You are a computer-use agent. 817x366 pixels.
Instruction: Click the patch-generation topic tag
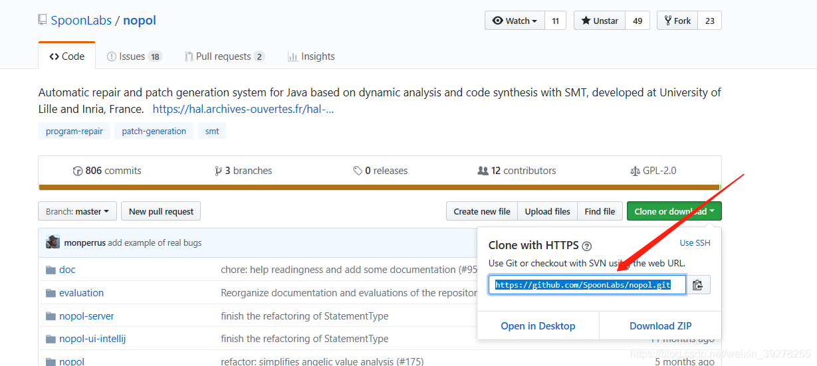tap(154, 131)
